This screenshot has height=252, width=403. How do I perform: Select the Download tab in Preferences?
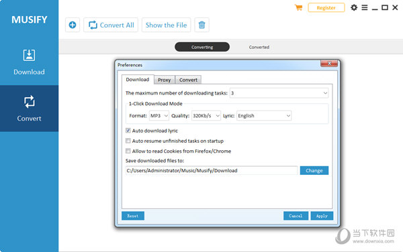point(138,80)
